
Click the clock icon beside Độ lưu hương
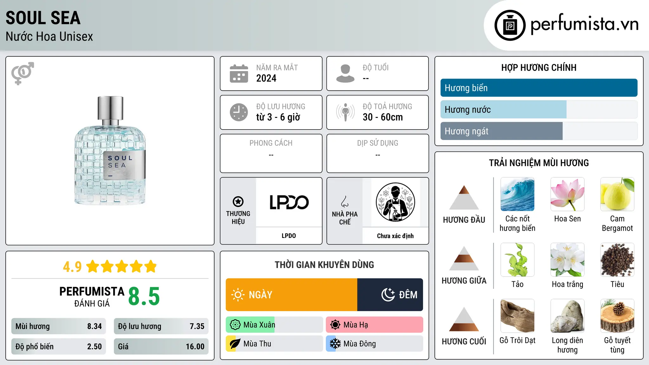tap(239, 112)
